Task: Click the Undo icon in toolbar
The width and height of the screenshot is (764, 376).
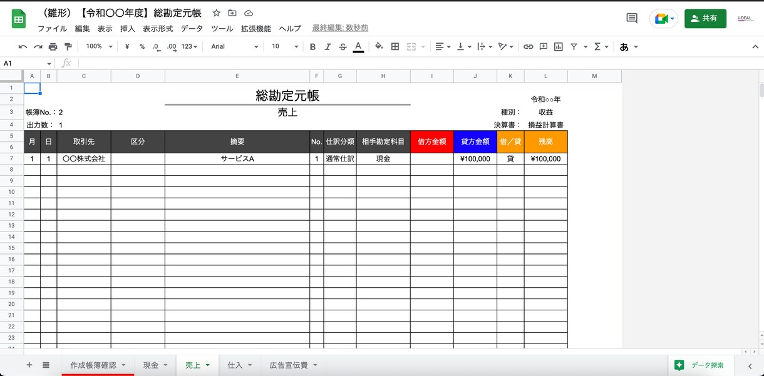Action: (23, 47)
